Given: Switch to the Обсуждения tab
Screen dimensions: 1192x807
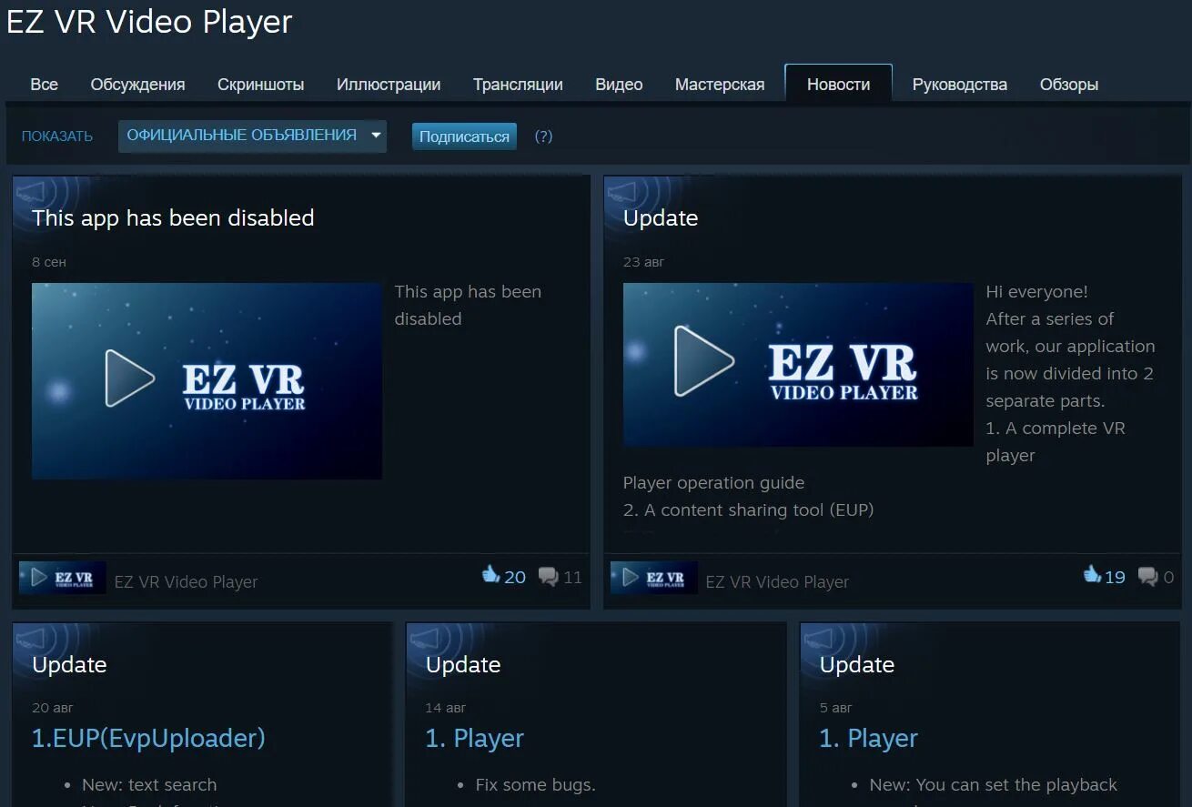Looking at the screenshot, I should [137, 85].
